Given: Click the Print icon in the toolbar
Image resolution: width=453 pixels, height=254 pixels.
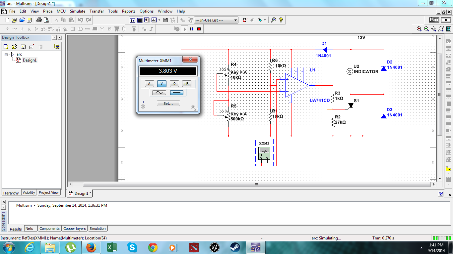Looking at the screenshot, I should pyautogui.click(x=39, y=20).
